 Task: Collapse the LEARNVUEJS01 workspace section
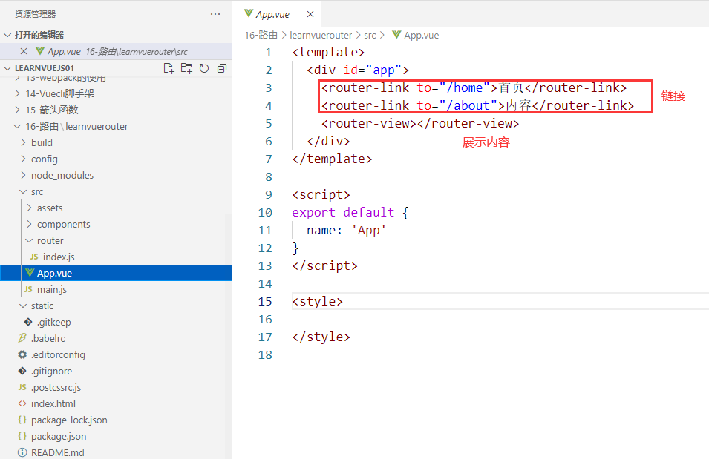click(x=7, y=68)
